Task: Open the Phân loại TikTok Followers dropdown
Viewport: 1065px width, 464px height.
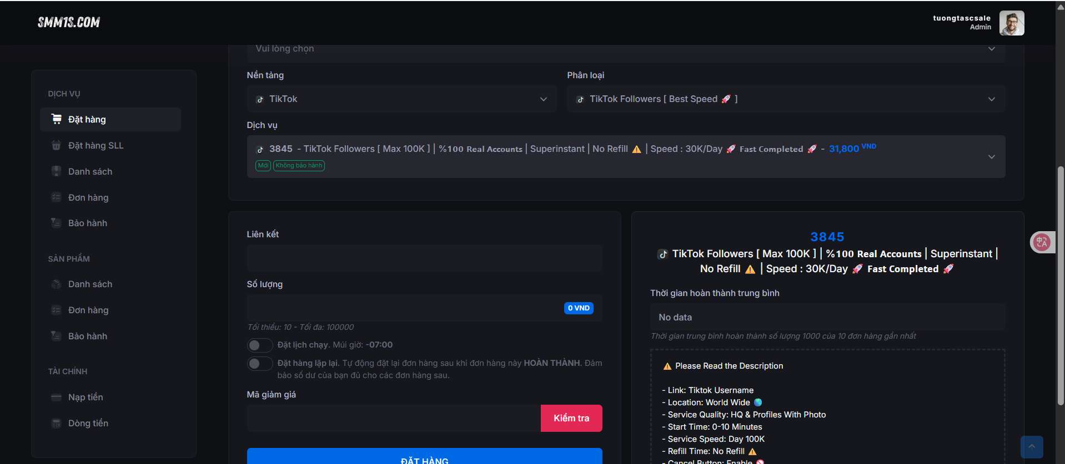Action: point(786,99)
